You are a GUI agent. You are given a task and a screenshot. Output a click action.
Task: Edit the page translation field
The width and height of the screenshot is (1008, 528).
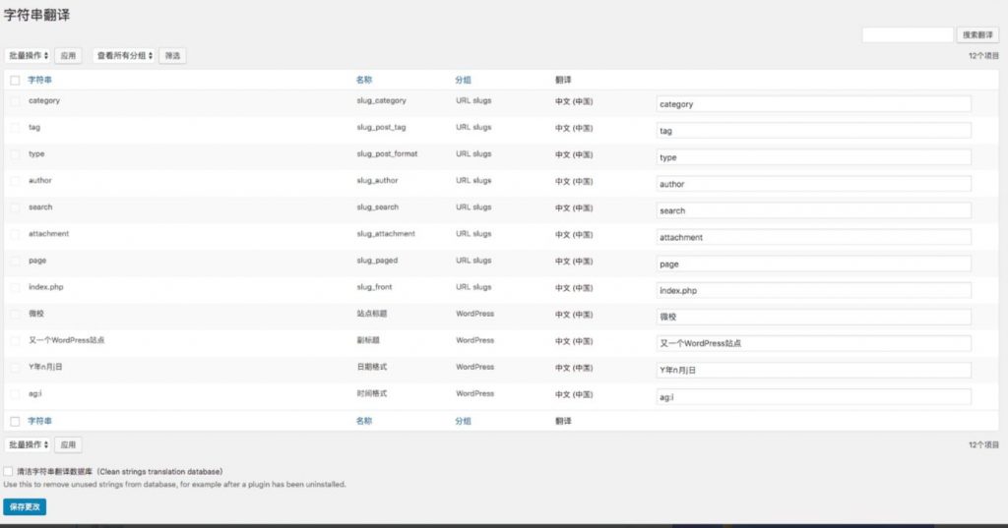pyautogui.click(x=813, y=264)
